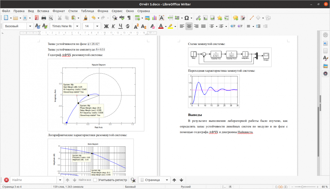The image size is (330, 189).
Task: Click the Print document icon
Action: (44, 18)
